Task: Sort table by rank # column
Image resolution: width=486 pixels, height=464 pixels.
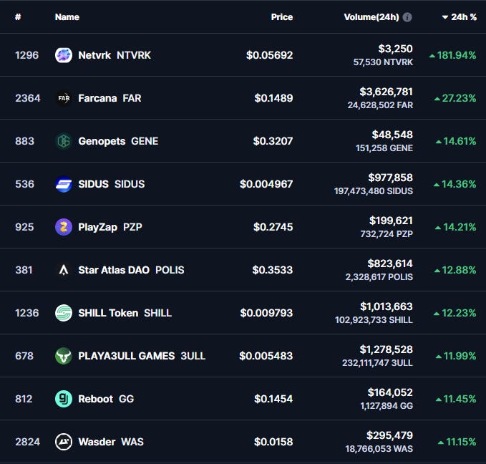Action: pyautogui.click(x=18, y=17)
